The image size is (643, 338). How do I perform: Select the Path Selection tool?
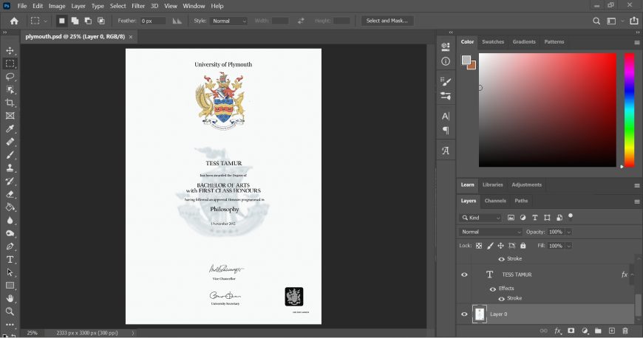tap(10, 272)
